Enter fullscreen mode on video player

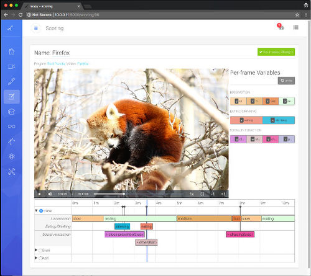202,194
